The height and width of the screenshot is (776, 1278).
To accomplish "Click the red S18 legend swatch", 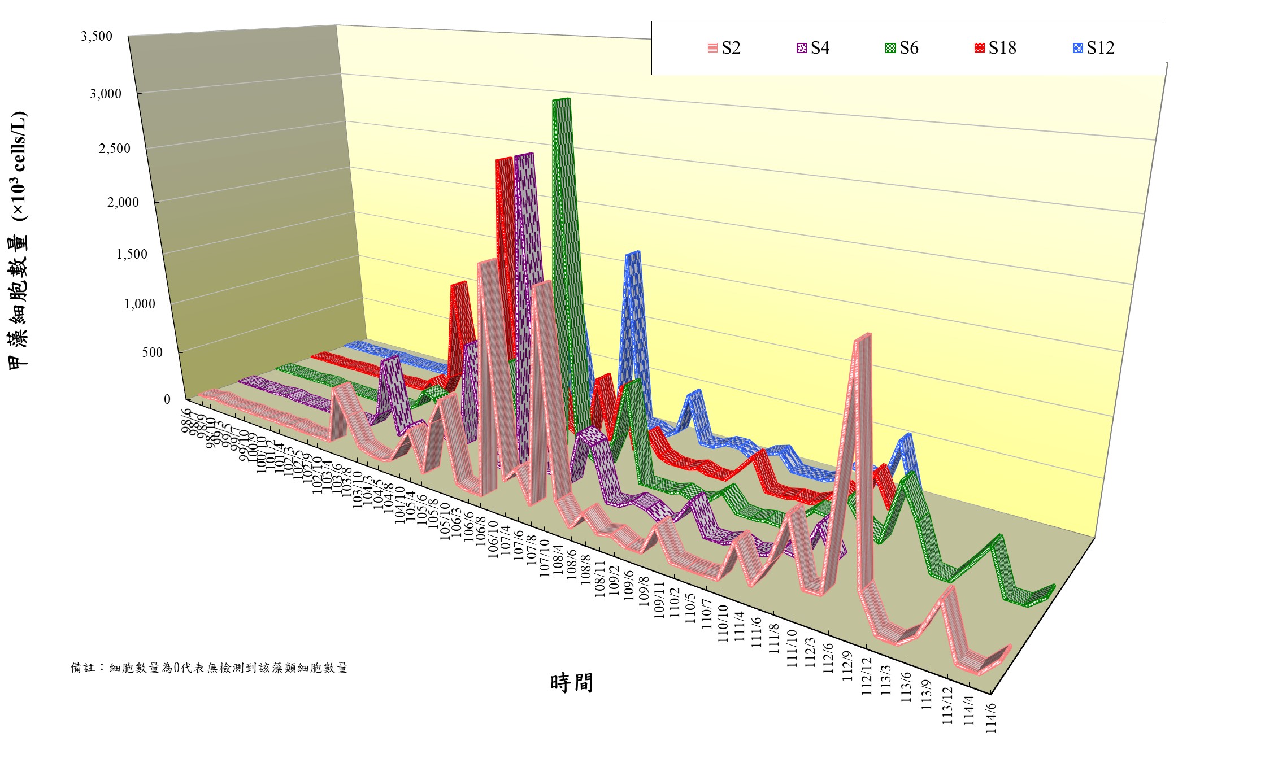I will pyautogui.click(x=979, y=48).
